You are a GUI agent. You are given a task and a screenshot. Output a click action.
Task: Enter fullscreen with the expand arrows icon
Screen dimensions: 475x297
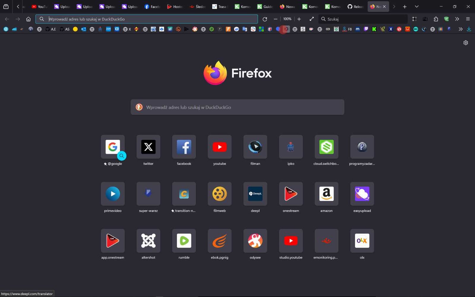[x=311, y=19]
